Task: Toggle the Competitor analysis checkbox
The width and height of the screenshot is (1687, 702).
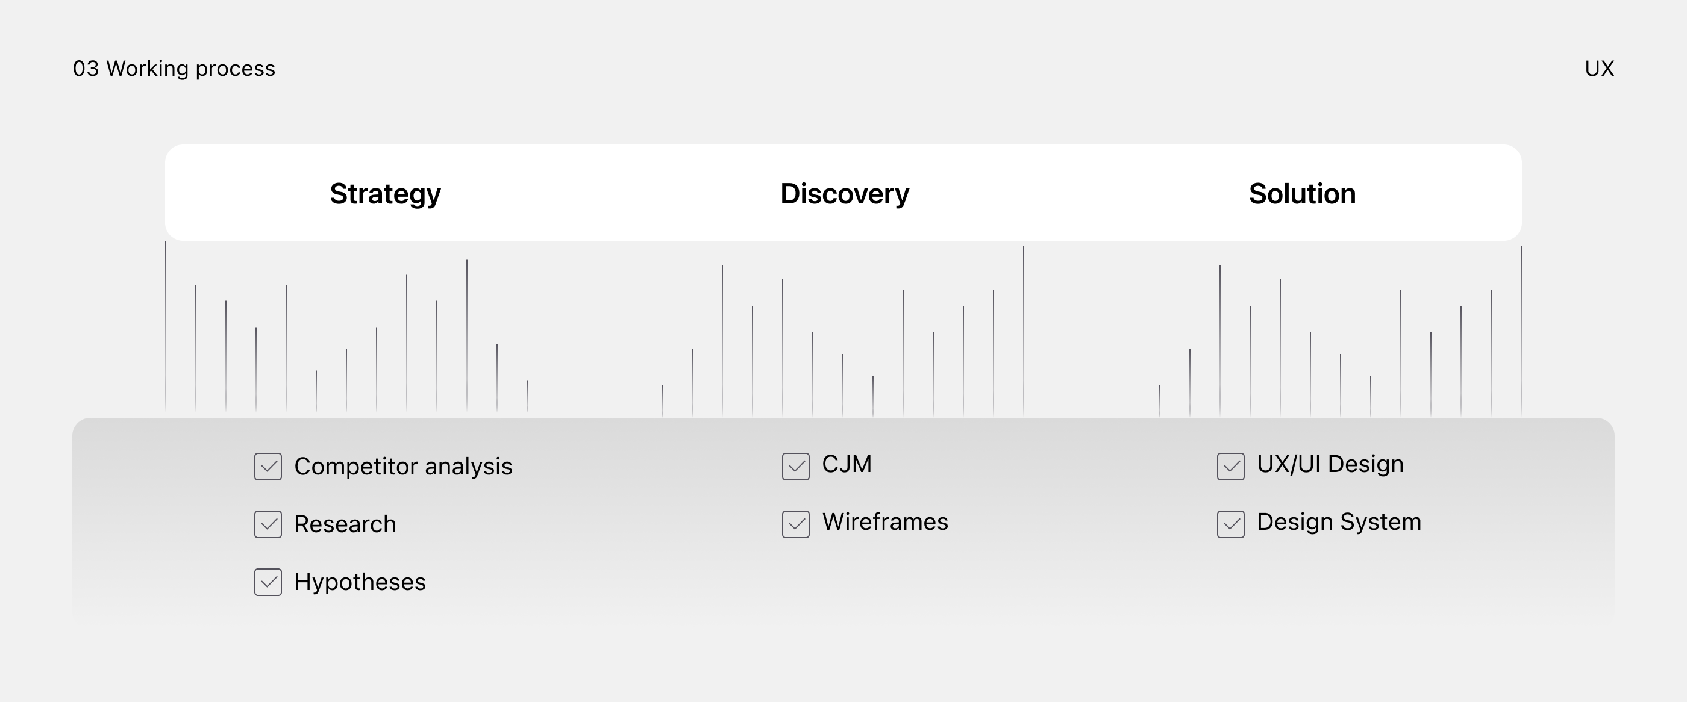Action: tap(268, 467)
